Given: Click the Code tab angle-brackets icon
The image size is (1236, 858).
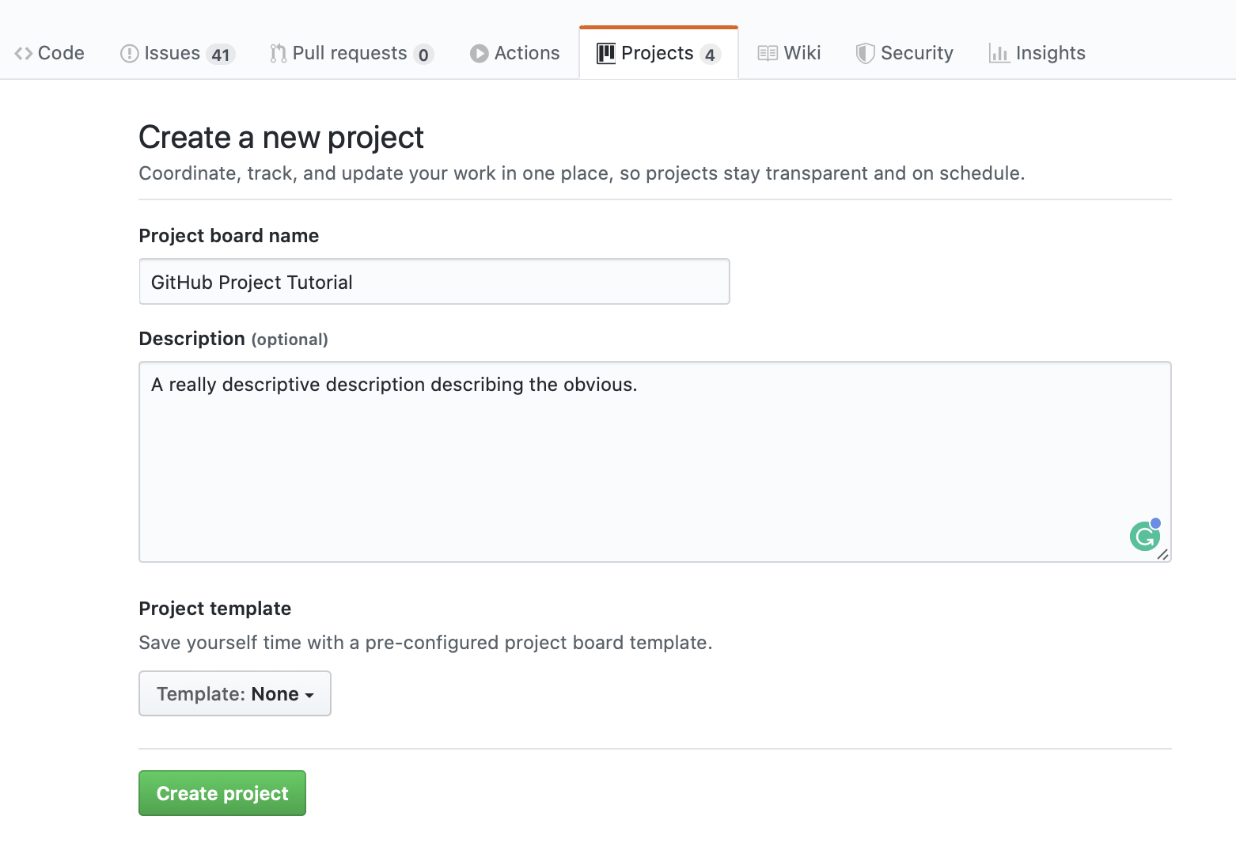Looking at the screenshot, I should pos(22,52).
